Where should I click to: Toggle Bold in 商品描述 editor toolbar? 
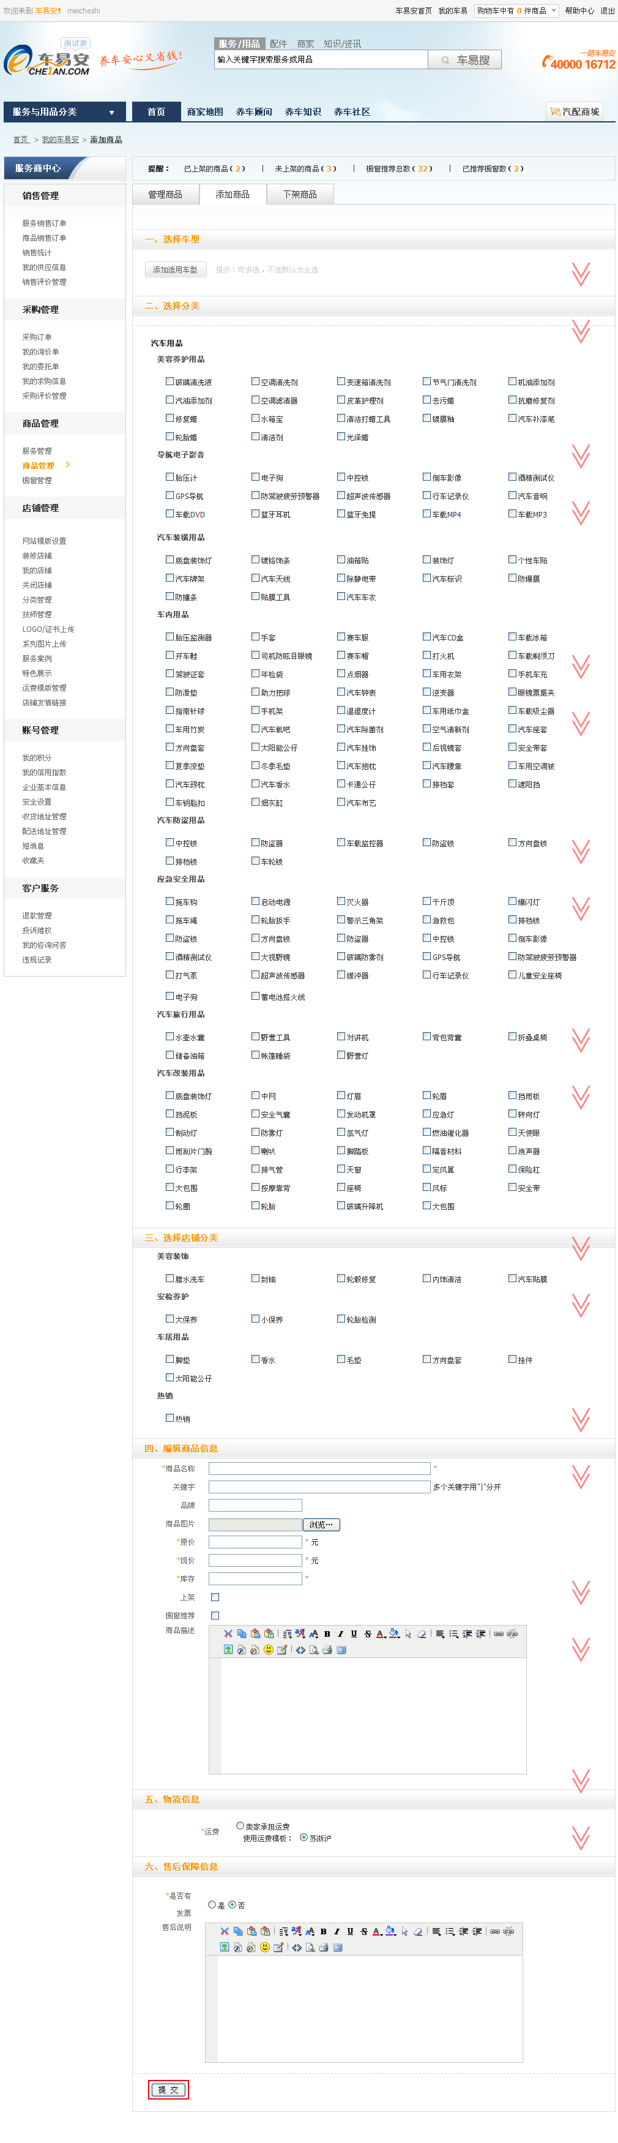click(327, 1634)
